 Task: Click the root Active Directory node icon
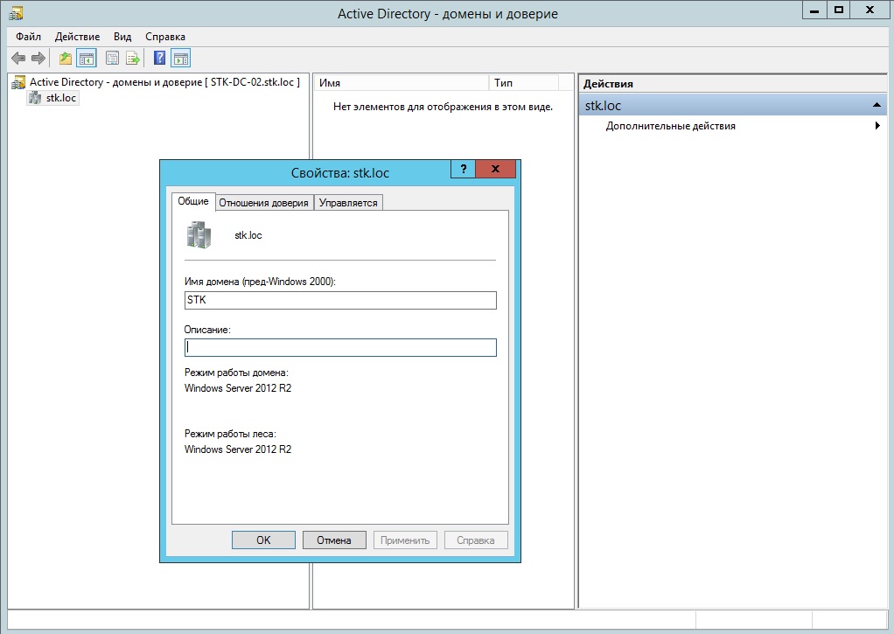tap(19, 82)
